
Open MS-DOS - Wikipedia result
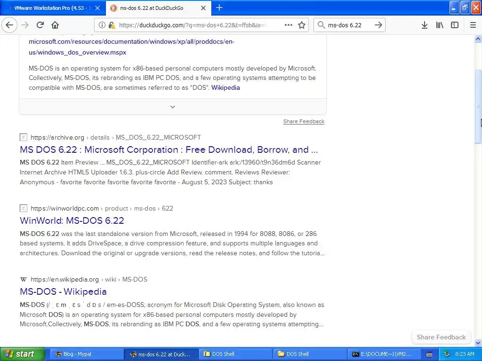coord(63,291)
